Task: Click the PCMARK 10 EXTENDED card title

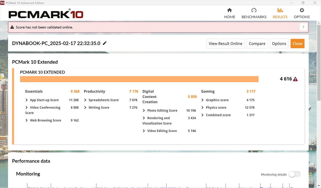Action: (x=43, y=72)
